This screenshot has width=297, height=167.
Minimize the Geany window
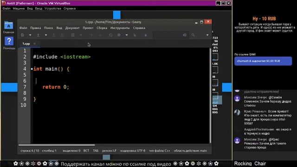click(196, 22)
